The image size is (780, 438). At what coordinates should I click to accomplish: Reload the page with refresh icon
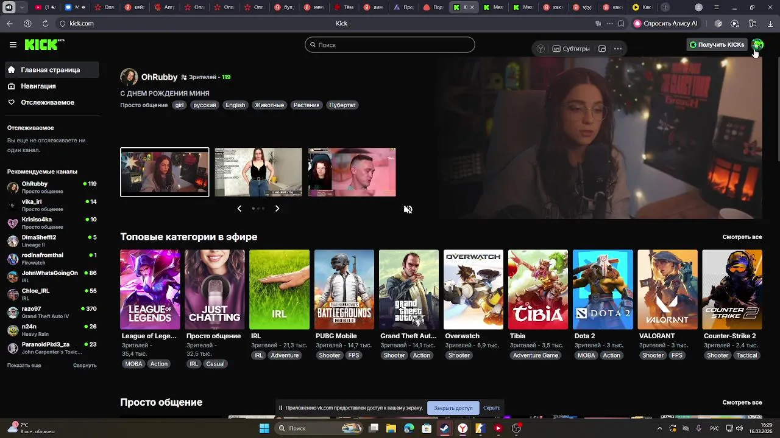click(x=45, y=23)
